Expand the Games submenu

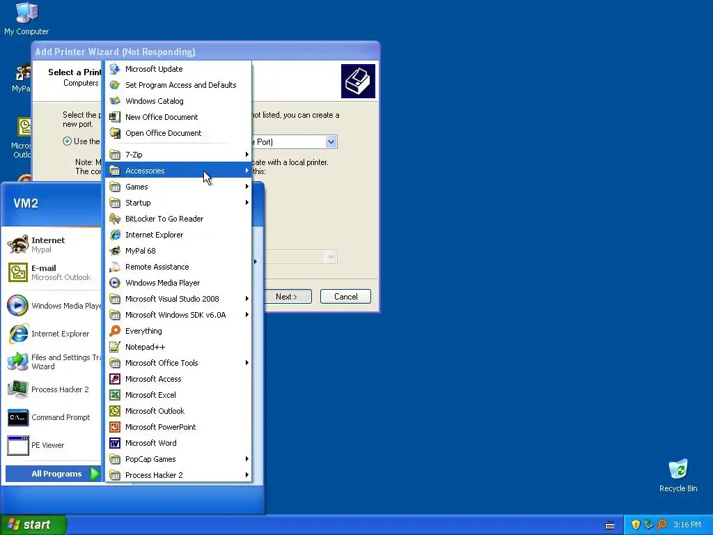tap(178, 187)
